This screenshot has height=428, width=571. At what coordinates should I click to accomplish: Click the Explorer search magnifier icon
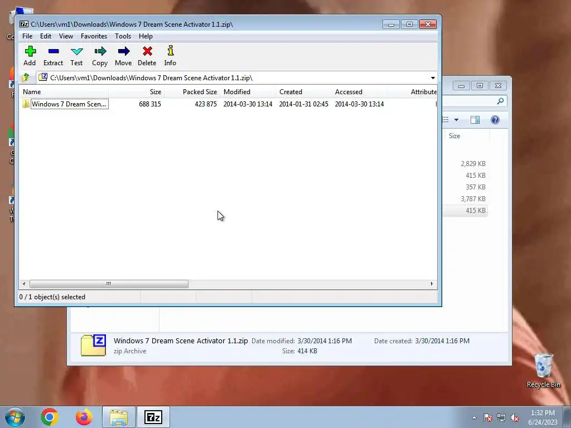coord(500,101)
